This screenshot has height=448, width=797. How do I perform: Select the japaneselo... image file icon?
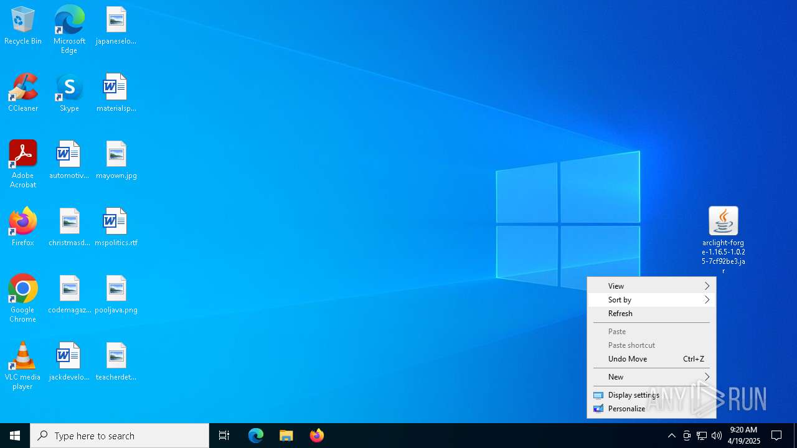116,26
